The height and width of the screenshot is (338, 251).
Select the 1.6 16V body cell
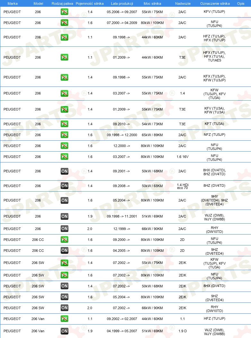click(183, 157)
